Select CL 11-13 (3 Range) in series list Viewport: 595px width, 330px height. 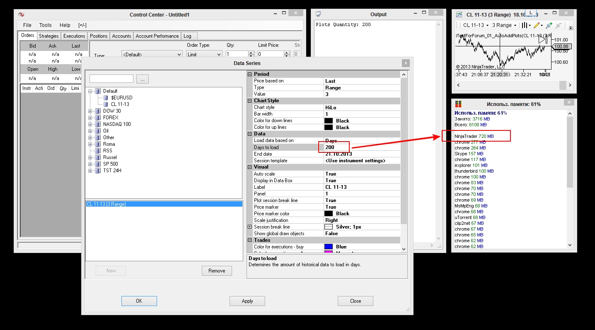click(x=164, y=204)
